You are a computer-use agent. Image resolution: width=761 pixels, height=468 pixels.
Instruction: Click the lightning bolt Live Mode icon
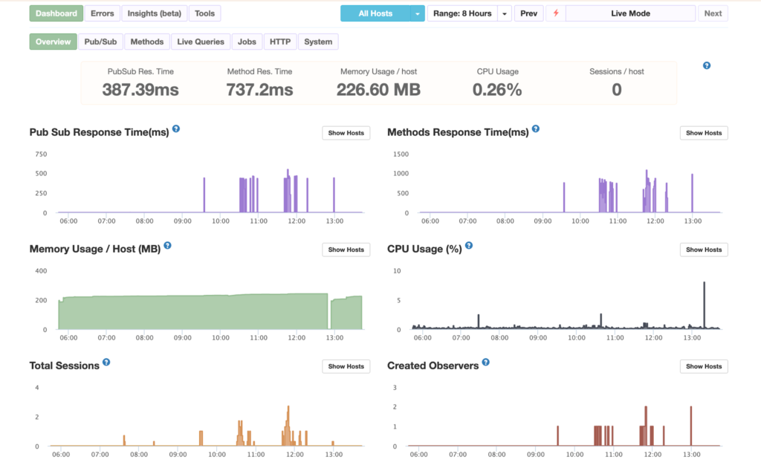(555, 13)
